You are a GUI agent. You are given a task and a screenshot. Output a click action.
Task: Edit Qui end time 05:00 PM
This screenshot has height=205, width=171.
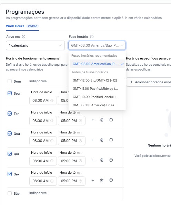tap(72, 161)
